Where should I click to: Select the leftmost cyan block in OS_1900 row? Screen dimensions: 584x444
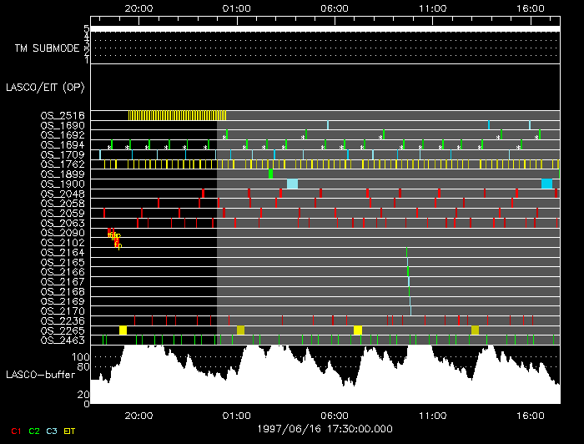pos(292,184)
